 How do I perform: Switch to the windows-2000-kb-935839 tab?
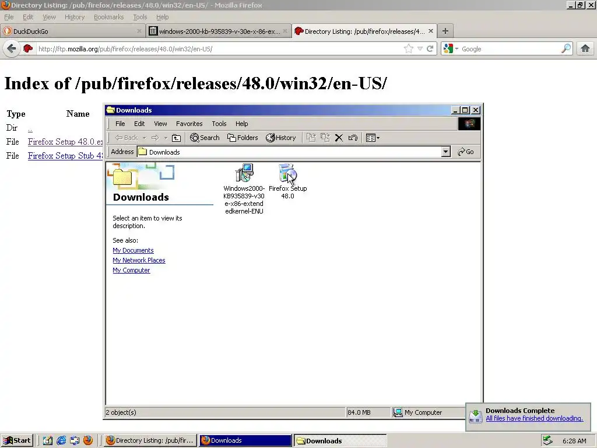click(x=219, y=32)
